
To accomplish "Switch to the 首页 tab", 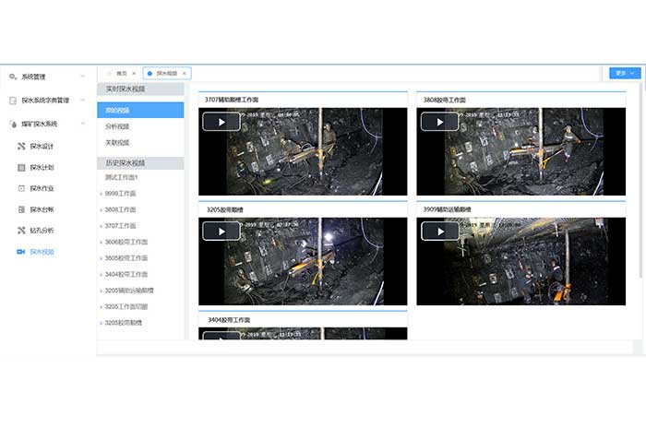I will (x=120, y=73).
